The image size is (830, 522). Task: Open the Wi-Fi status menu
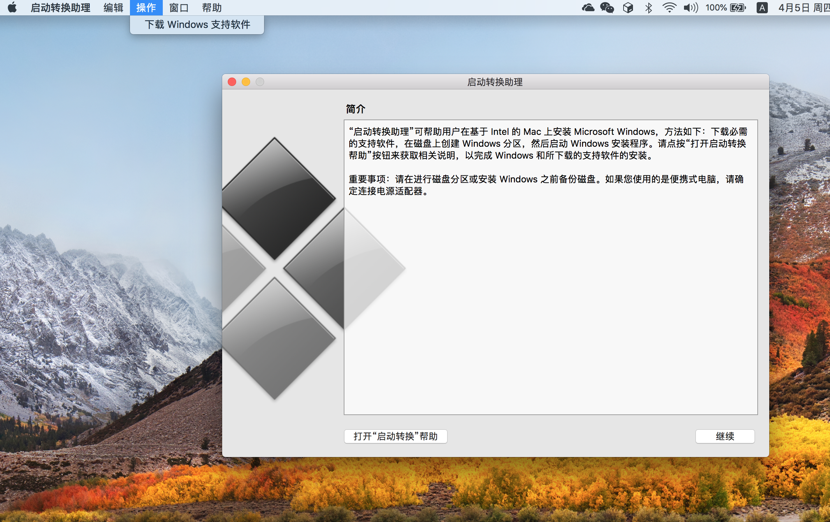click(x=669, y=7)
